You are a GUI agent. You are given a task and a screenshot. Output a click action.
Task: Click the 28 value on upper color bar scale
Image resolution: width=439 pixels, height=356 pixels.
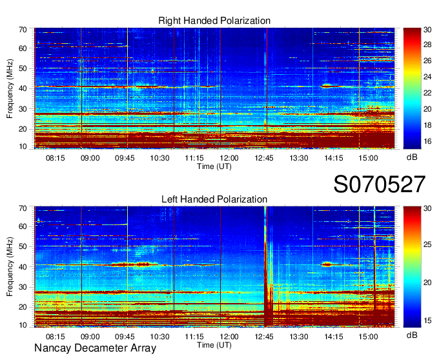point(427,44)
